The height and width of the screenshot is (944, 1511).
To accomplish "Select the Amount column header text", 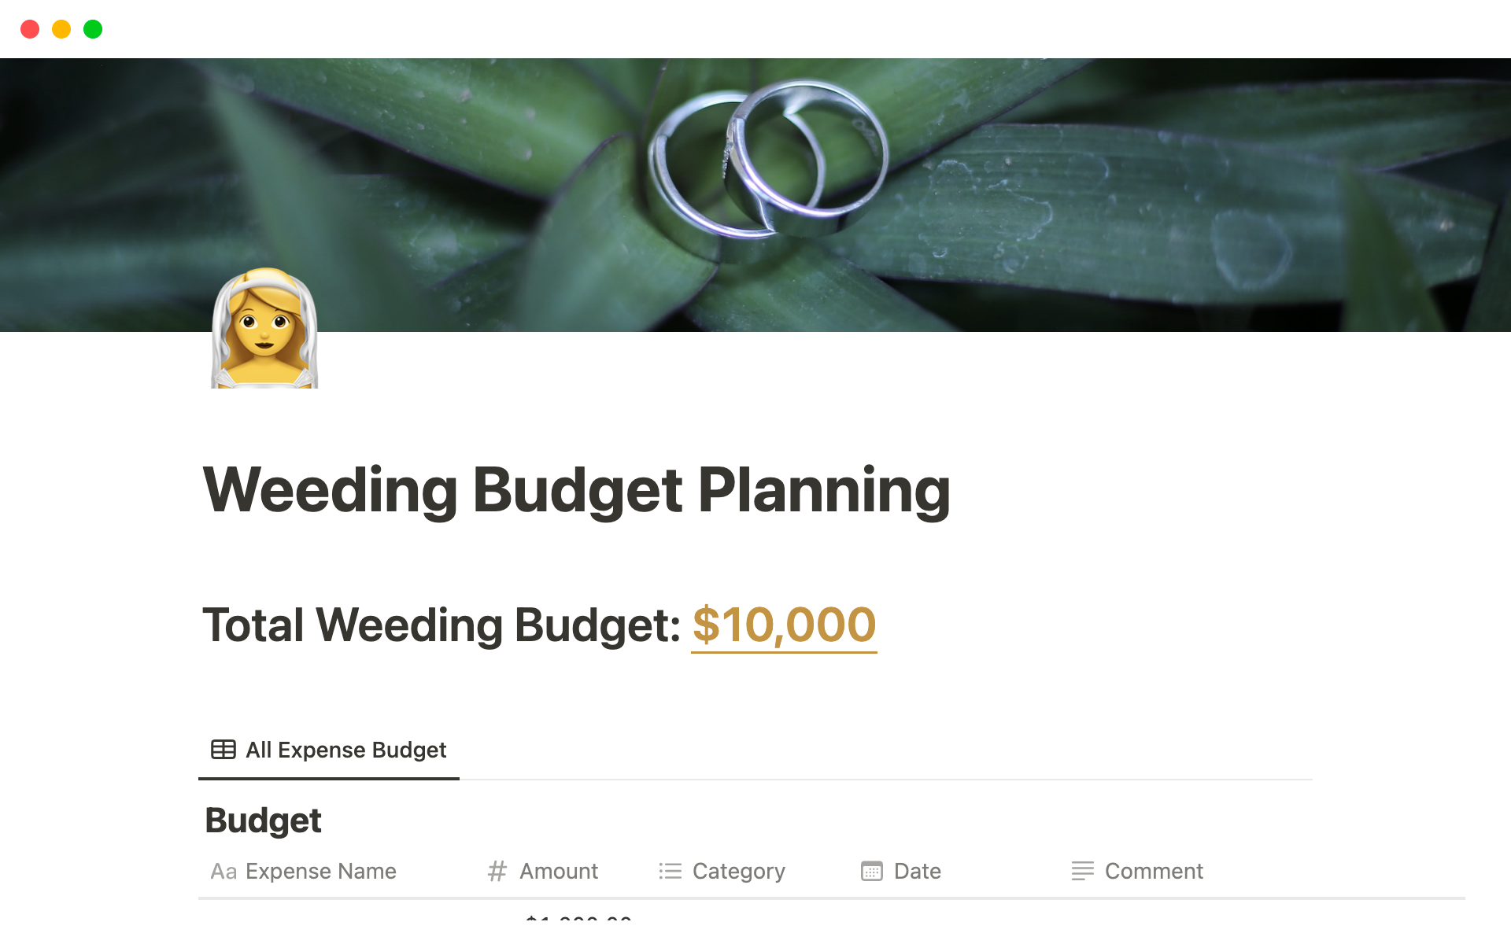I will click(x=559, y=872).
